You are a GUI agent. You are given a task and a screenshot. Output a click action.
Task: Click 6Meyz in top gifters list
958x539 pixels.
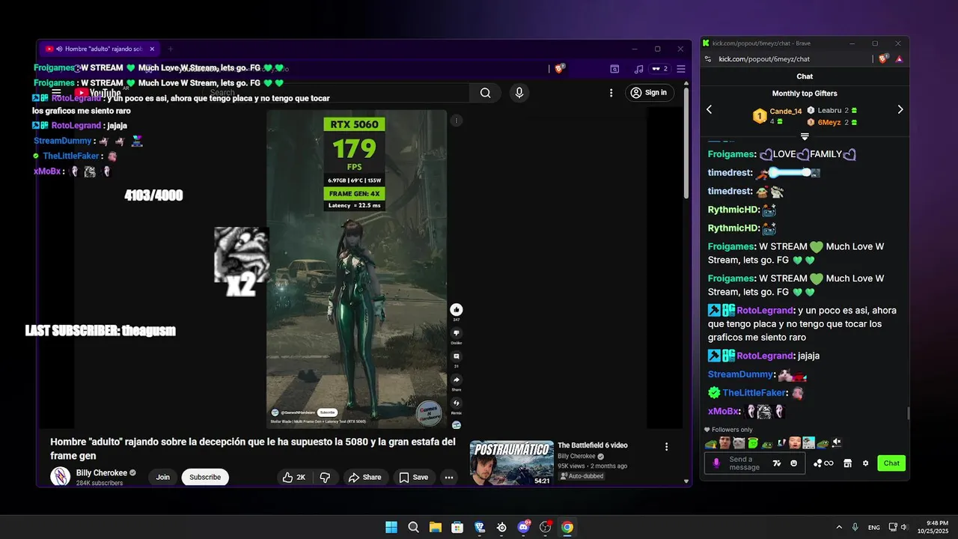click(829, 122)
